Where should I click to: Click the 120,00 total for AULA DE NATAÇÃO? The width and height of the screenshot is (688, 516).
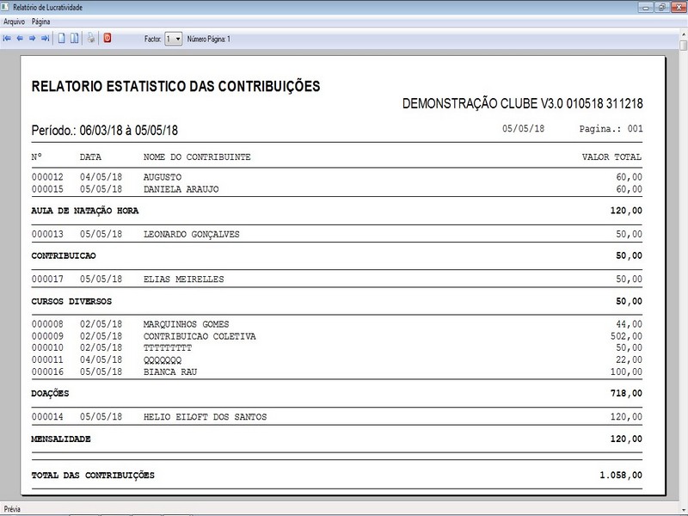626,211
